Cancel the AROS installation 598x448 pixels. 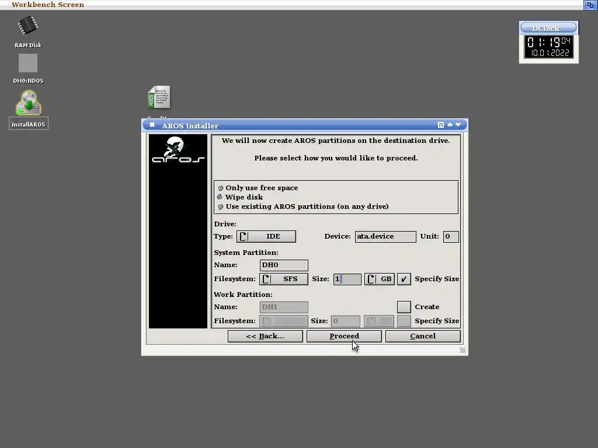click(423, 336)
